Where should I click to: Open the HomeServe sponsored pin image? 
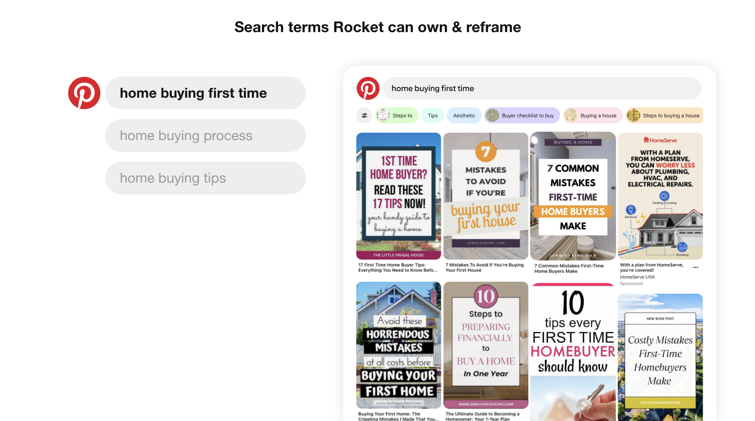pos(660,196)
